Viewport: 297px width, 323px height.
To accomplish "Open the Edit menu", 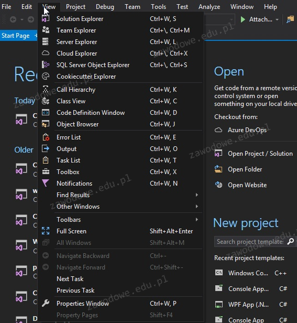I will point(27,7).
